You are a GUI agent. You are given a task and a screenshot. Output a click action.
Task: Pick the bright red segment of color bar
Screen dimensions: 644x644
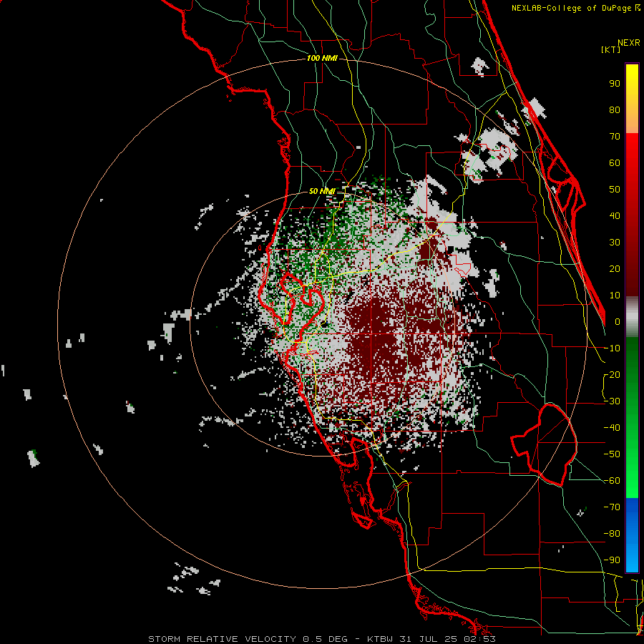pyautogui.click(x=632, y=215)
